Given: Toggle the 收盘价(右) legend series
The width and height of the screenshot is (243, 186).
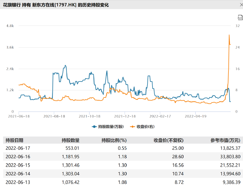Looking at the screenshot, I should coord(142,127).
